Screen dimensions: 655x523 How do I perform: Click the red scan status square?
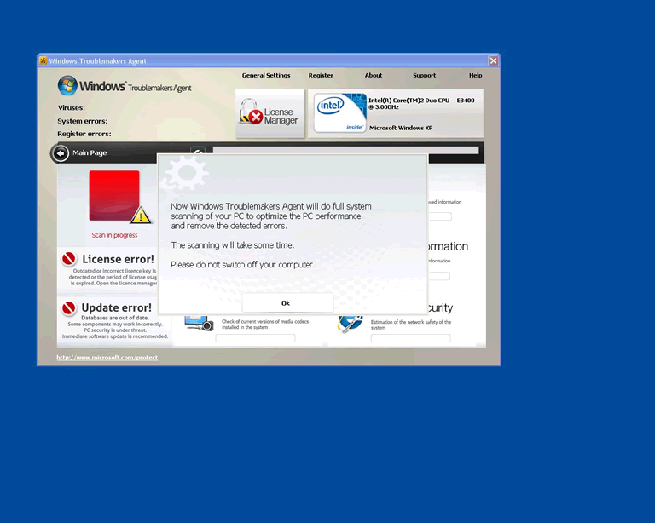(x=113, y=195)
